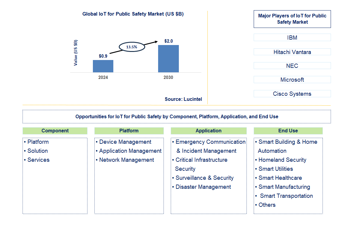Click the IBM player box
Image resolution: width=355 pixels, height=226 pixels.
(x=292, y=37)
